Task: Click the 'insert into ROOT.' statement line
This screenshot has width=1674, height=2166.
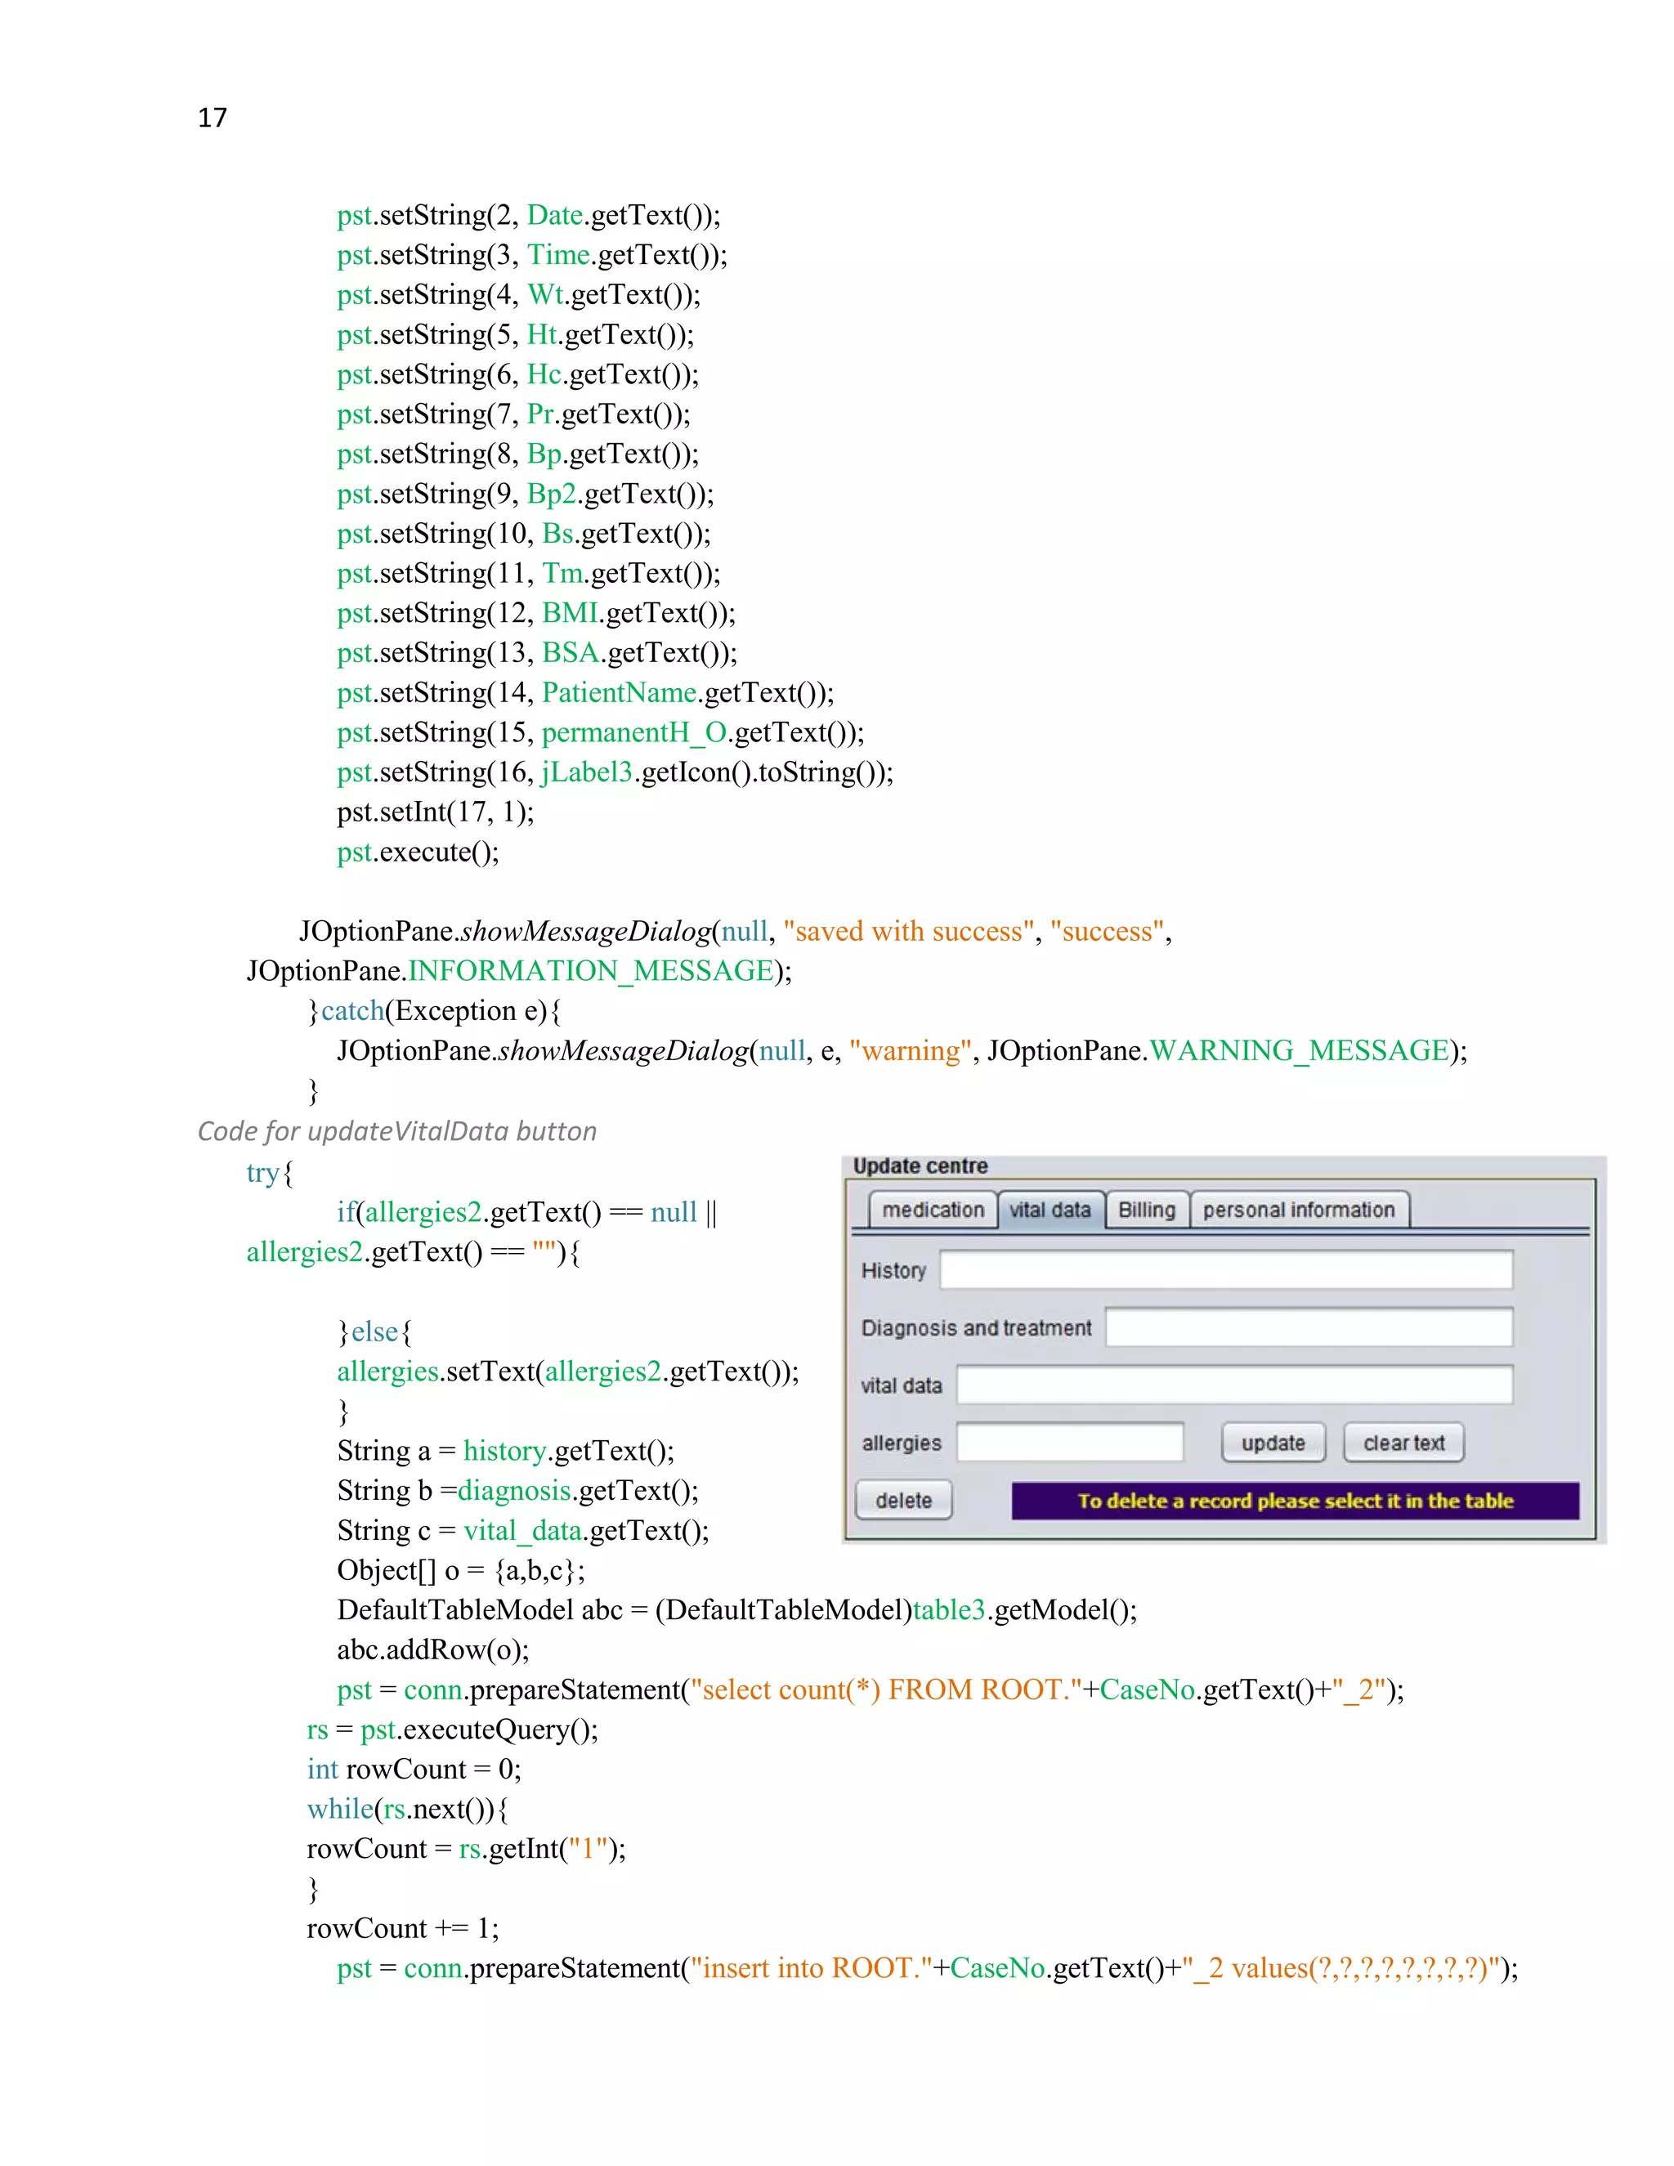Action: point(927,1967)
